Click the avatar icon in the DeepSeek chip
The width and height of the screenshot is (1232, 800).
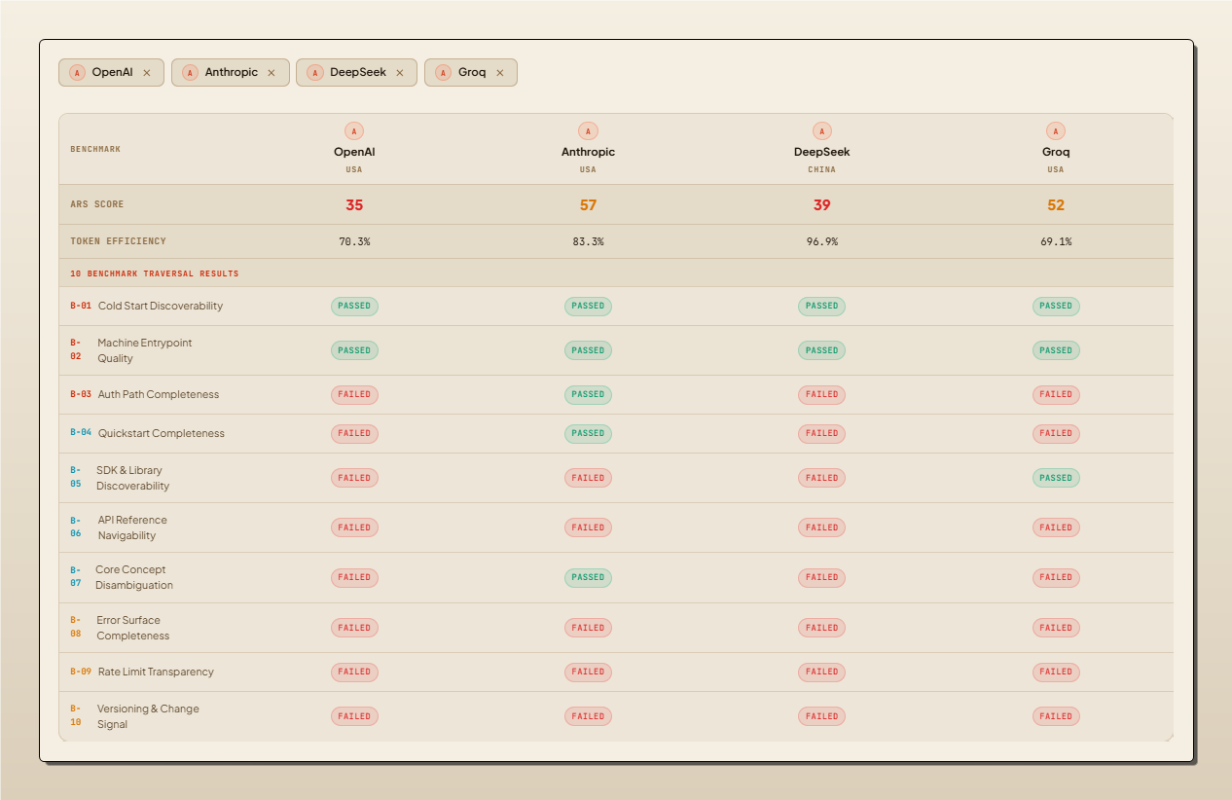pyautogui.click(x=314, y=73)
